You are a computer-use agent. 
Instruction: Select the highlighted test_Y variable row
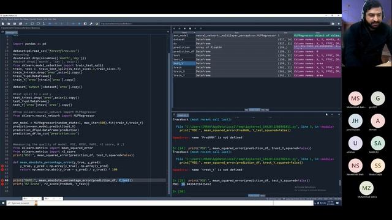(257, 64)
